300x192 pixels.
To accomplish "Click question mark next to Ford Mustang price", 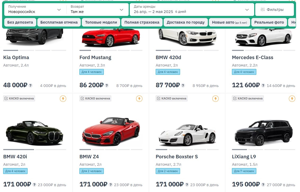I will (107, 85).
